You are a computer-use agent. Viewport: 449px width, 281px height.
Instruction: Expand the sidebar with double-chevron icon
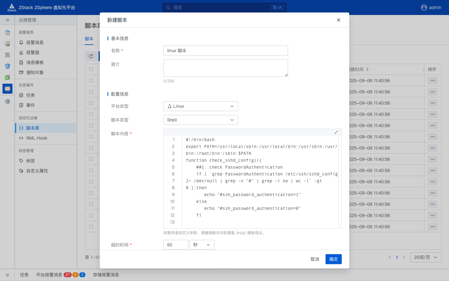pyautogui.click(x=7, y=20)
